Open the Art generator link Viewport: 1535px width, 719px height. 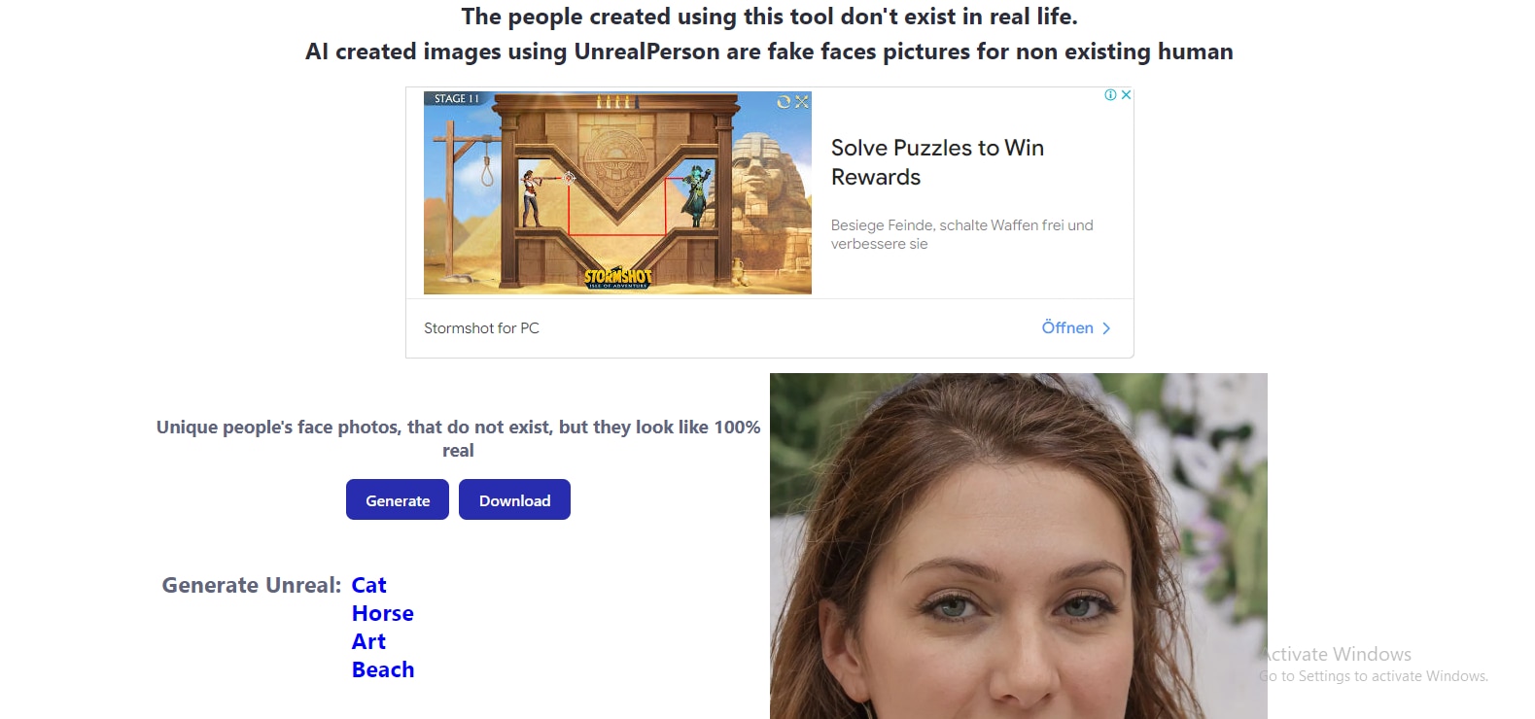pyautogui.click(x=369, y=641)
